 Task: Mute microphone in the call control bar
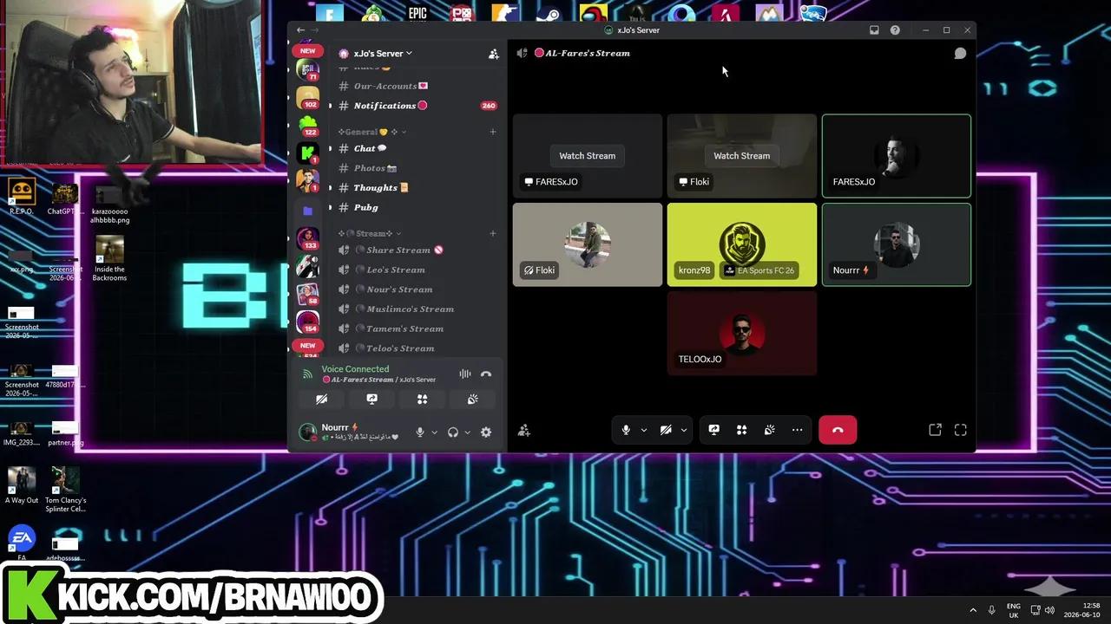click(626, 430)
